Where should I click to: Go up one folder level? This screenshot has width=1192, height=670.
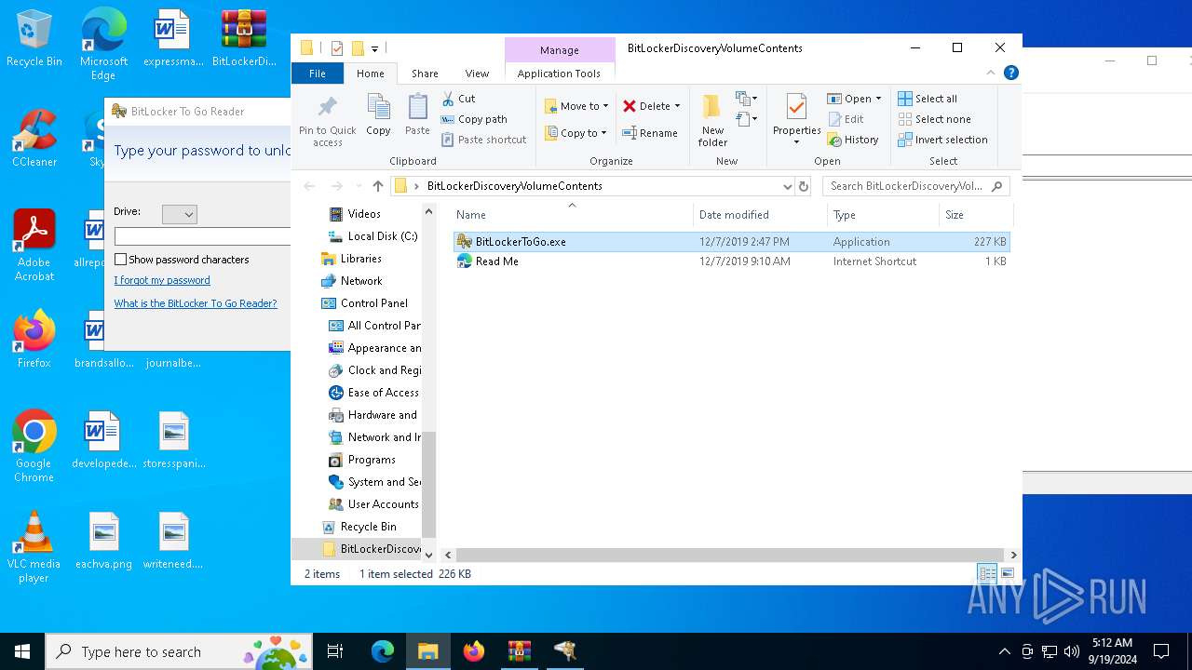[x=377, y=186]
